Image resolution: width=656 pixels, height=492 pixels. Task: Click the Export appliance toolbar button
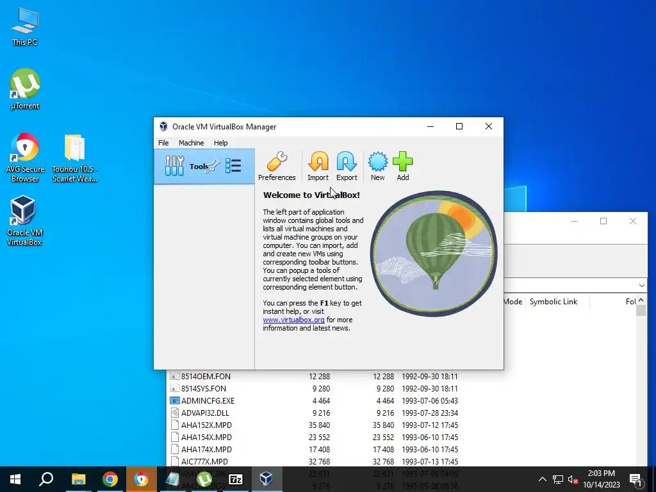[347, 166]
